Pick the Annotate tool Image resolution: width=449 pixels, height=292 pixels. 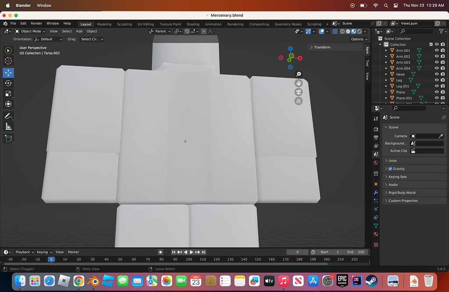(8, 115)
